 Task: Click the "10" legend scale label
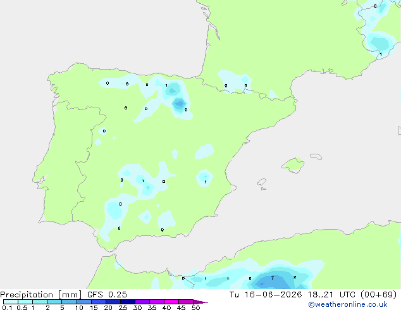pyautogui.click(x=79, y=307)
